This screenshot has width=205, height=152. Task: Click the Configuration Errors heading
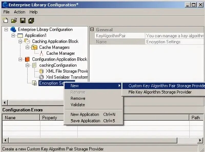(23, 110)
